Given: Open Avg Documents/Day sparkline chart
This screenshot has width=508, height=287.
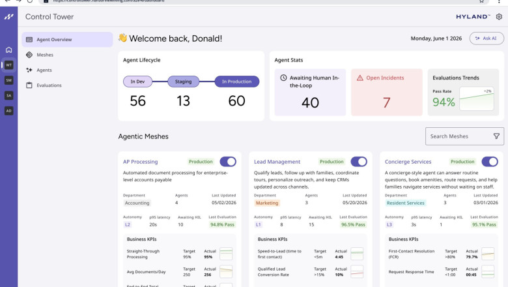Looking at the screenshot, I should 226,272.
